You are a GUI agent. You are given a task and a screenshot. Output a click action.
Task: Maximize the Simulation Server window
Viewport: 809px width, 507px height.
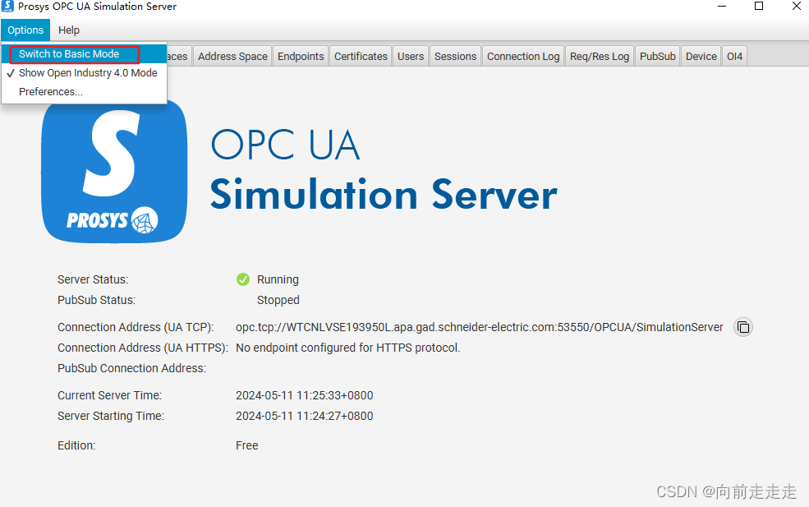[x=759, y=7]
